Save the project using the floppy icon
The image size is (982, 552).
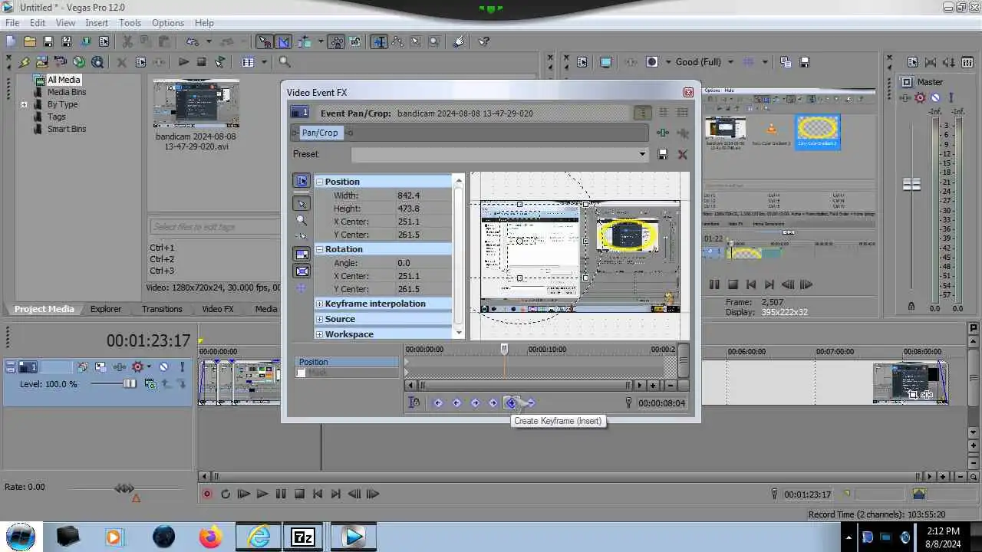48,41
